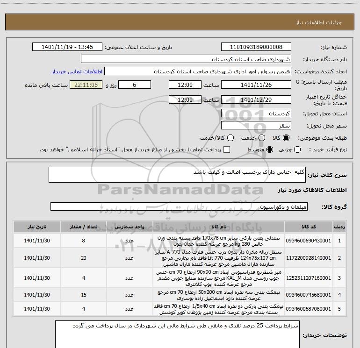Click product code 0934600690430001
The width and height of the screenshot is (360, 348).
coord(309,241)
